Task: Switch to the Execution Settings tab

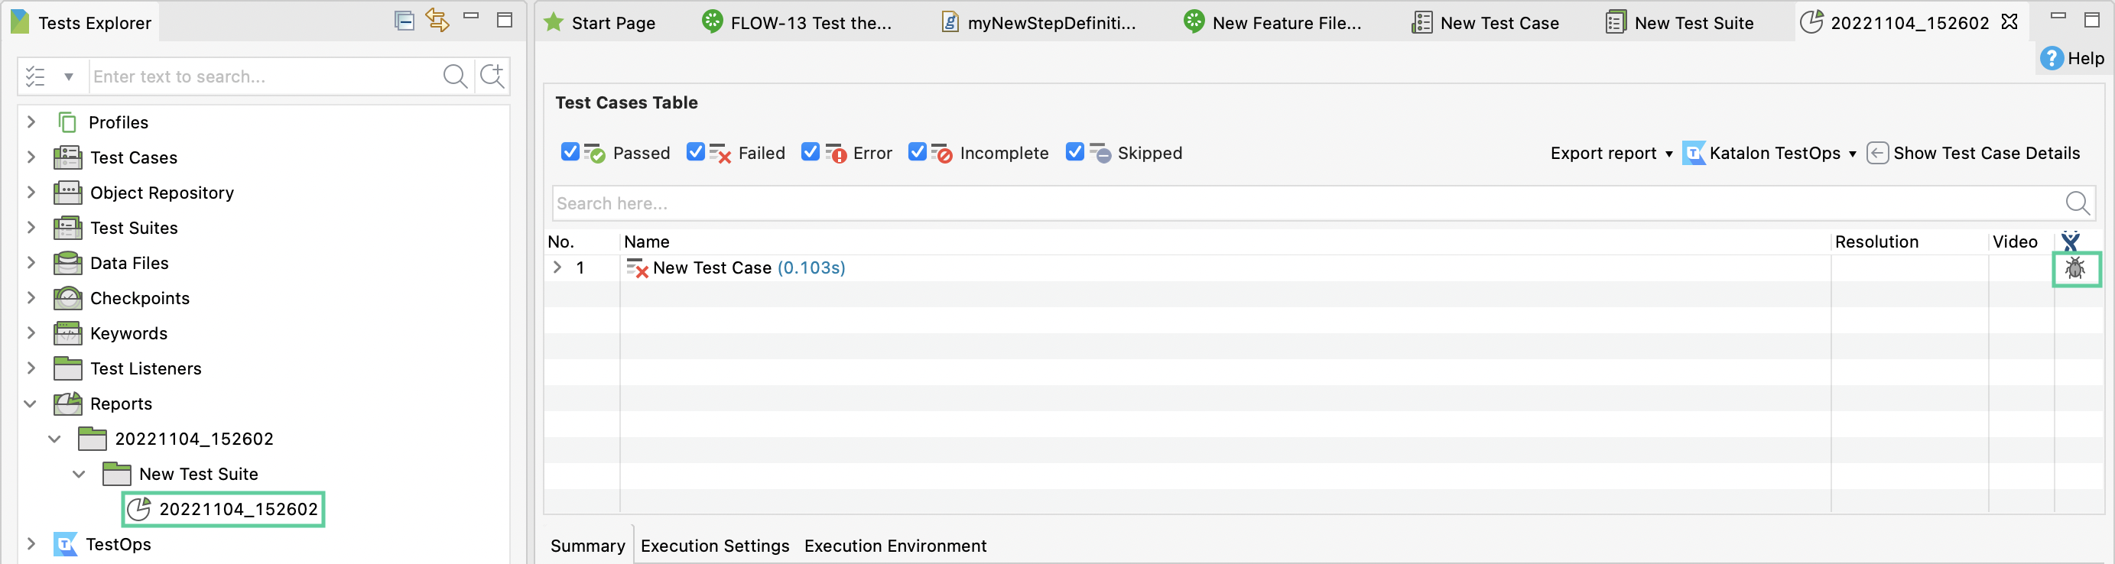Action: [x=714, y=546]
